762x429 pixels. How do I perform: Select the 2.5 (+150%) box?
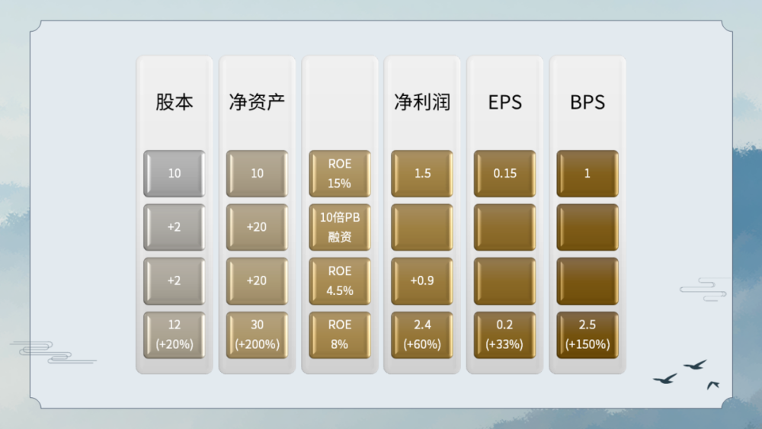[x=587, y=335]
